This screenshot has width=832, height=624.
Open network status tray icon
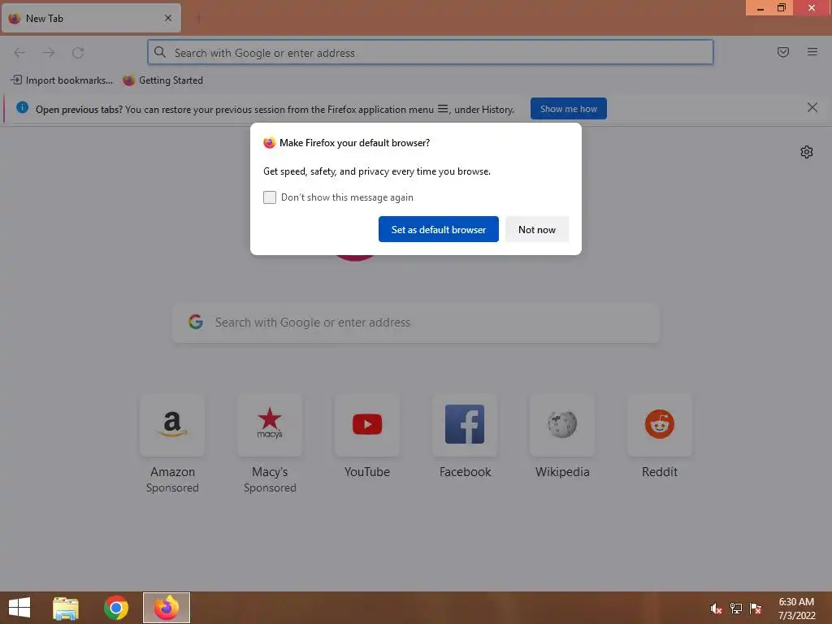pyautogui.click(x=736, y=609)
